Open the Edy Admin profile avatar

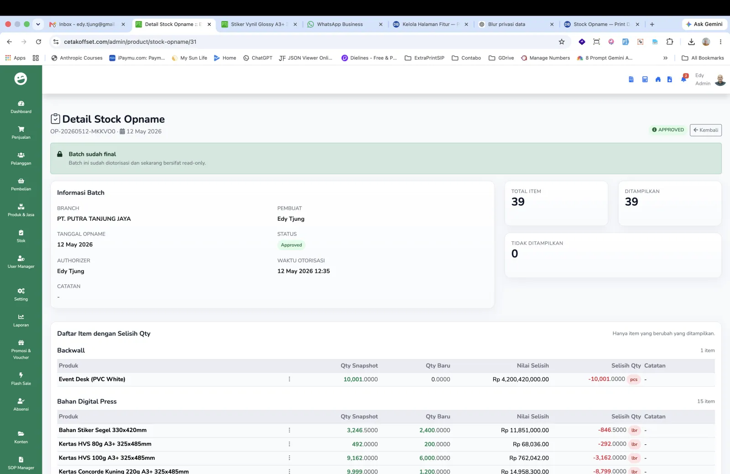point(720,80)
